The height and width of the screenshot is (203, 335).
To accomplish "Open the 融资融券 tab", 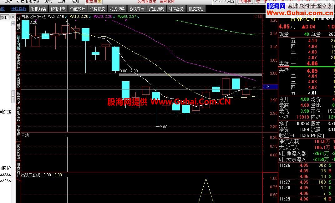I will (176, 9).
